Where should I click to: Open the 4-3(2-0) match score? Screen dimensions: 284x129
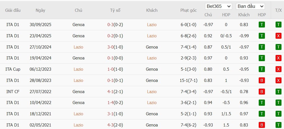(x=115, y=125)
